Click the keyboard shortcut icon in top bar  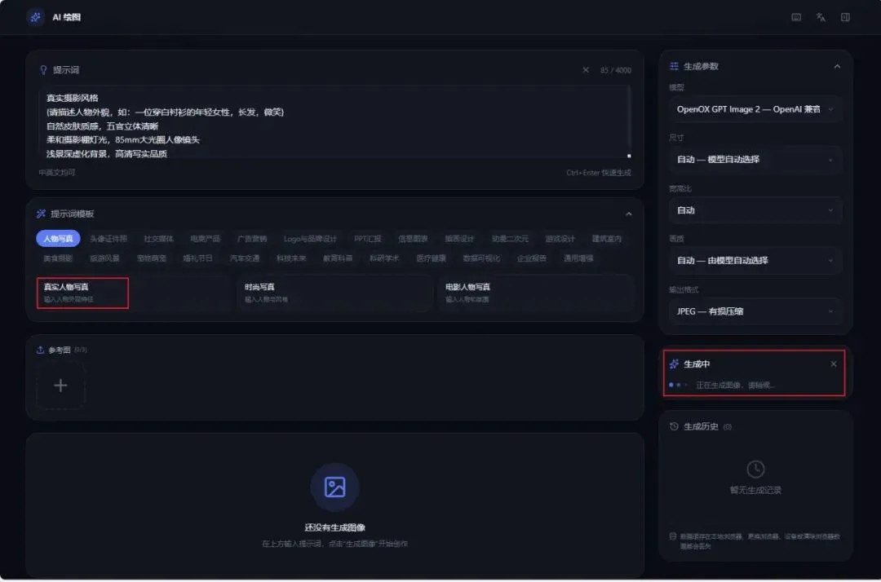tap(796, 17)
